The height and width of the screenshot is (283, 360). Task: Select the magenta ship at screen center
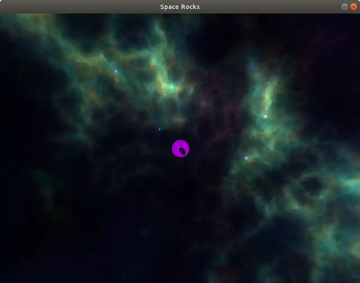[180, 148]
